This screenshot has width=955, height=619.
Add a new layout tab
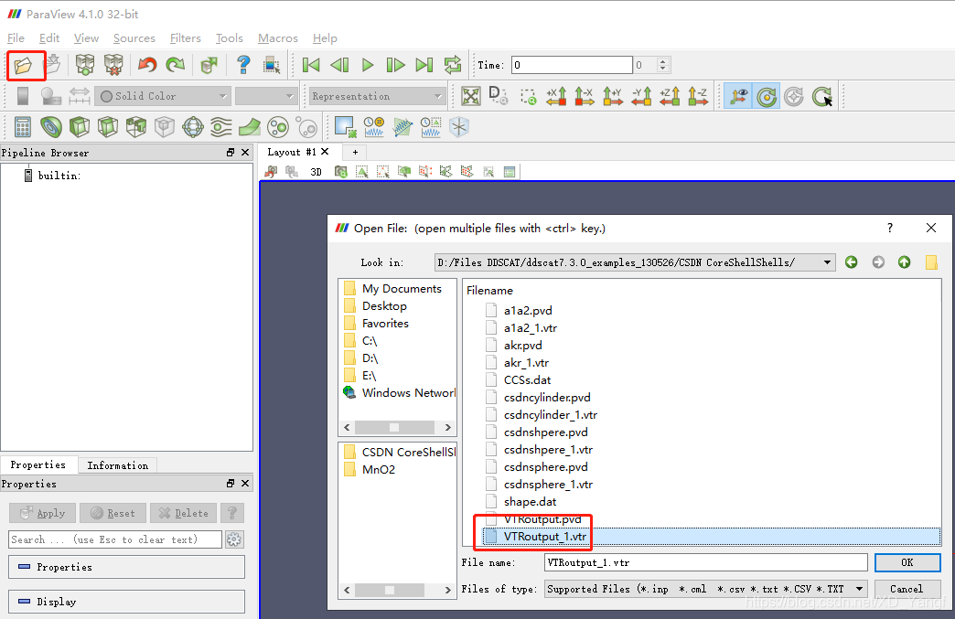point(355,152)
